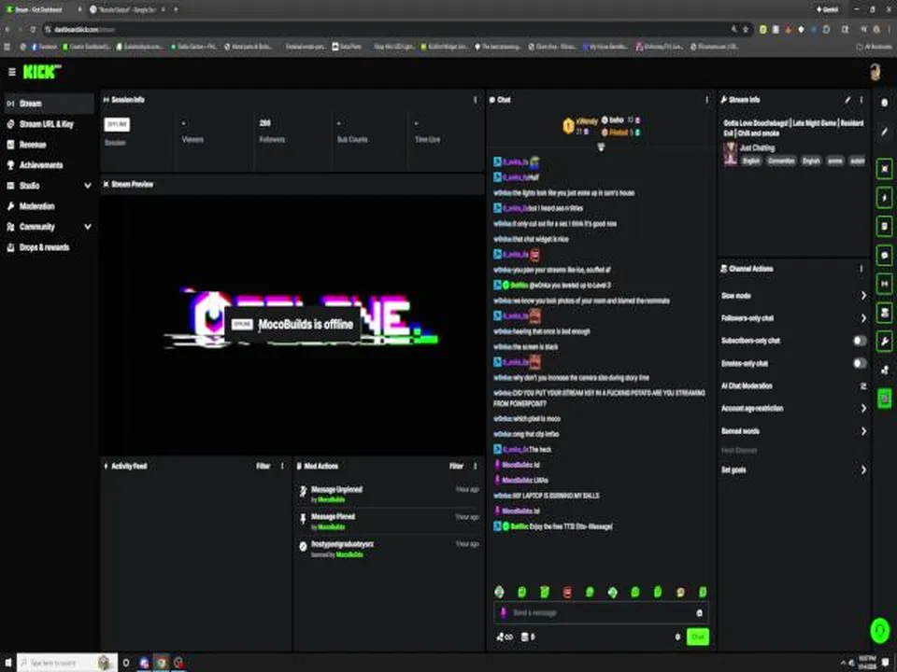897x672 pixels.
Task: Click the green Chat send button
Action: (697, 637)
